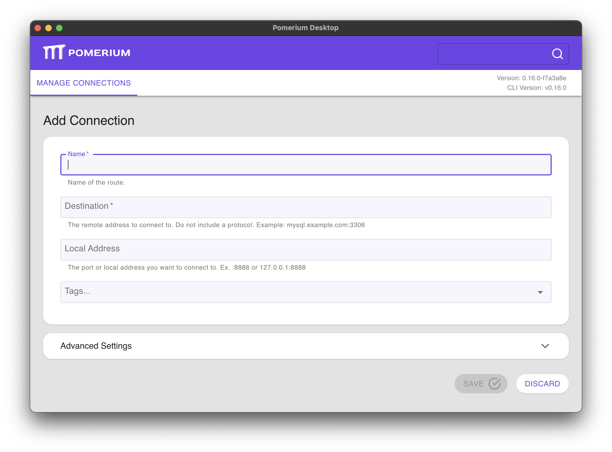Click the Discard button
This screenshot has width=612, height=452.
coord(543,384)
